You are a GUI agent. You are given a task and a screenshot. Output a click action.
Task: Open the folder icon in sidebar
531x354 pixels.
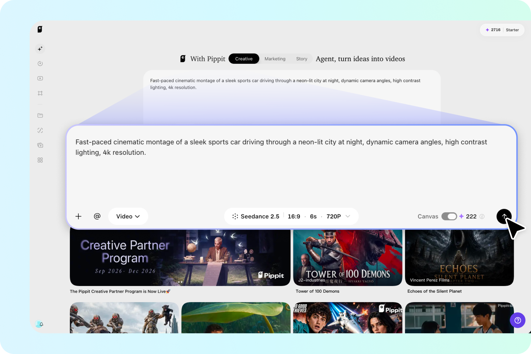point(40,116)
